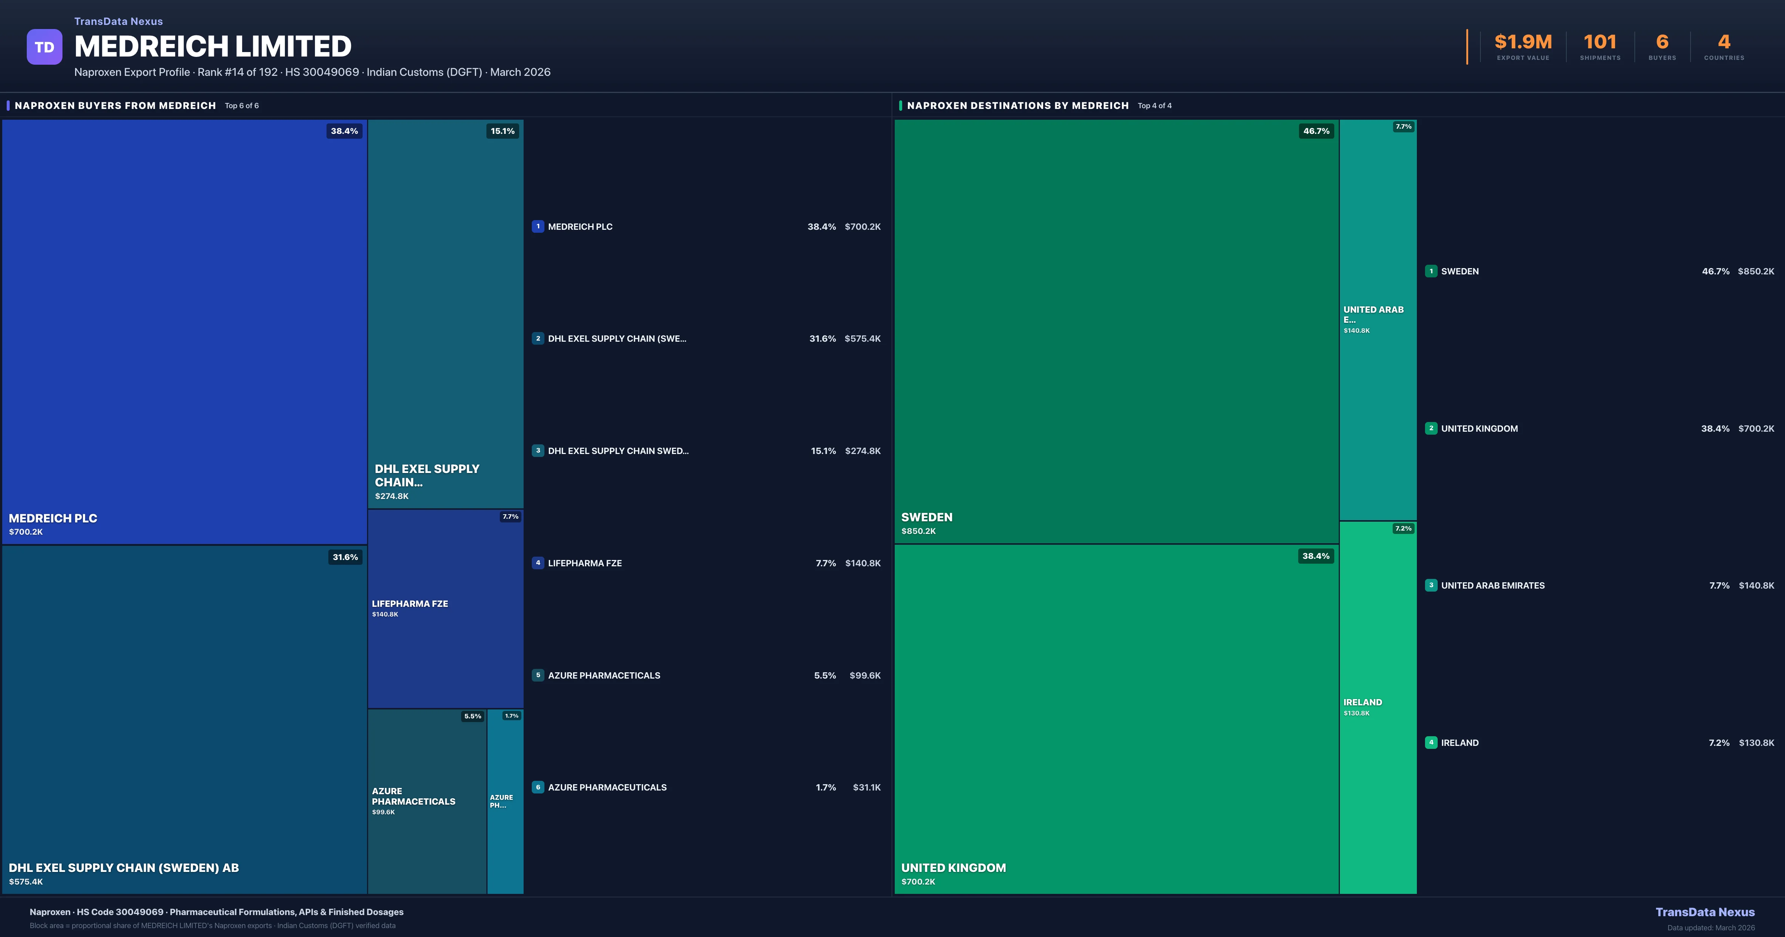
Task: Click rank badge 3 beside UNITED ARAB EMIRATES
Action: (1431, 586)
